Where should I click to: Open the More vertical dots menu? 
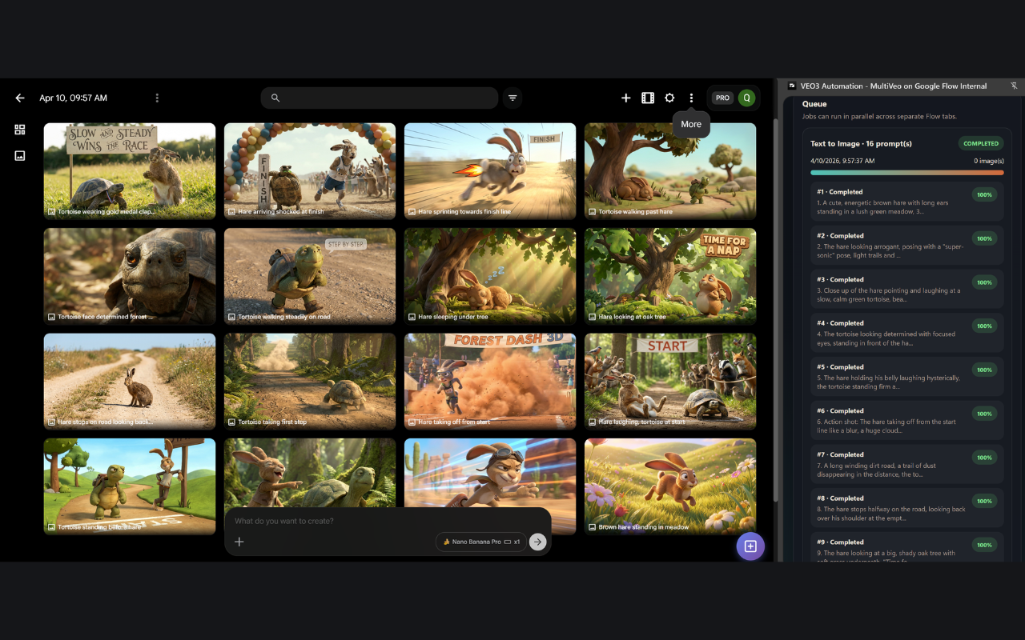(x=692, y=98)
